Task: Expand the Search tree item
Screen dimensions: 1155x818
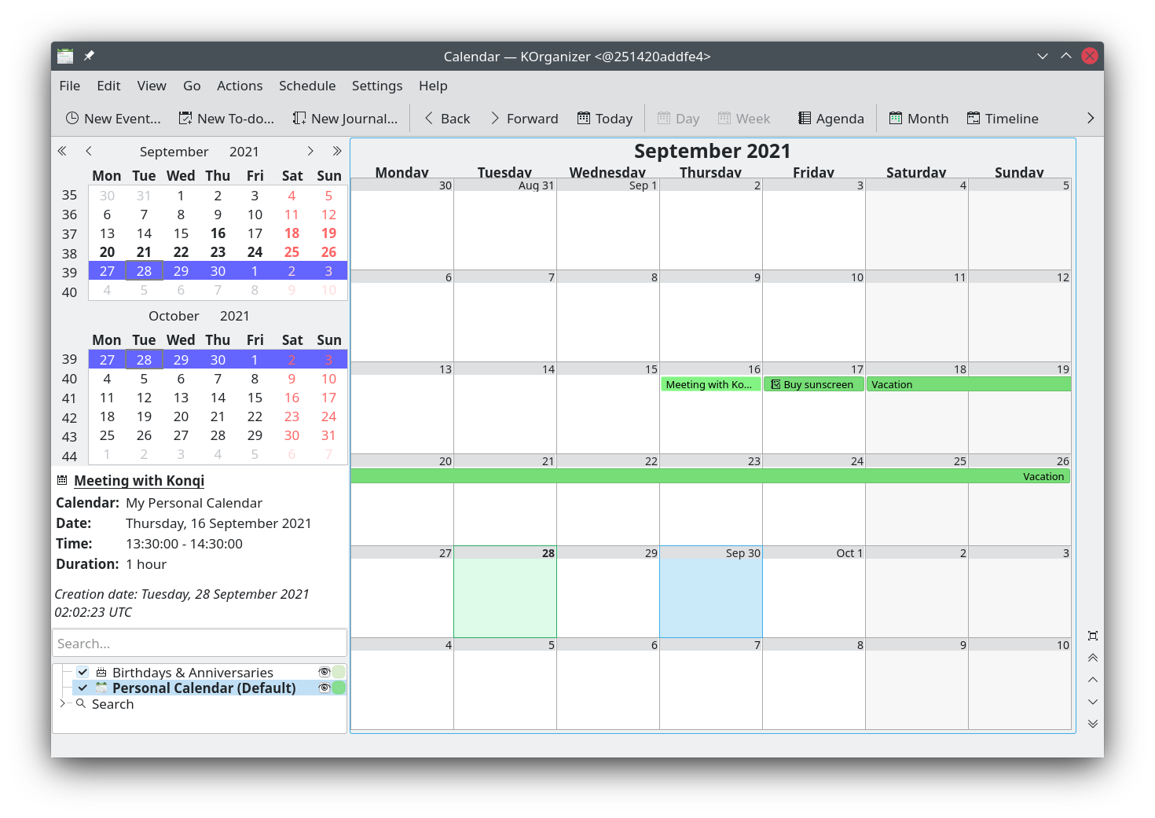Action: coord(64,704)
